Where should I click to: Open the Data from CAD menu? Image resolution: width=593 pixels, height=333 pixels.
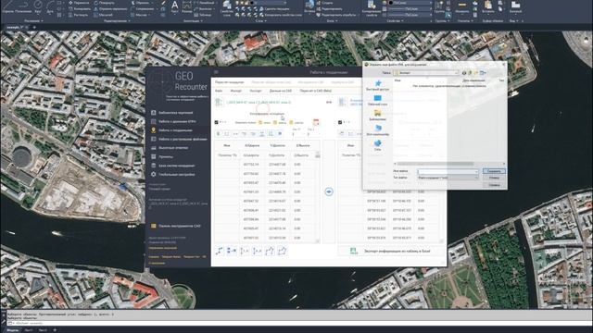coord(280,91)
